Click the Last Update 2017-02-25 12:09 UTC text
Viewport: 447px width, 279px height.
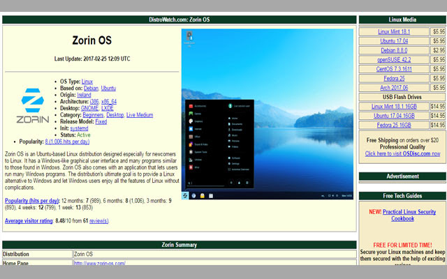(x=92, y=59)
